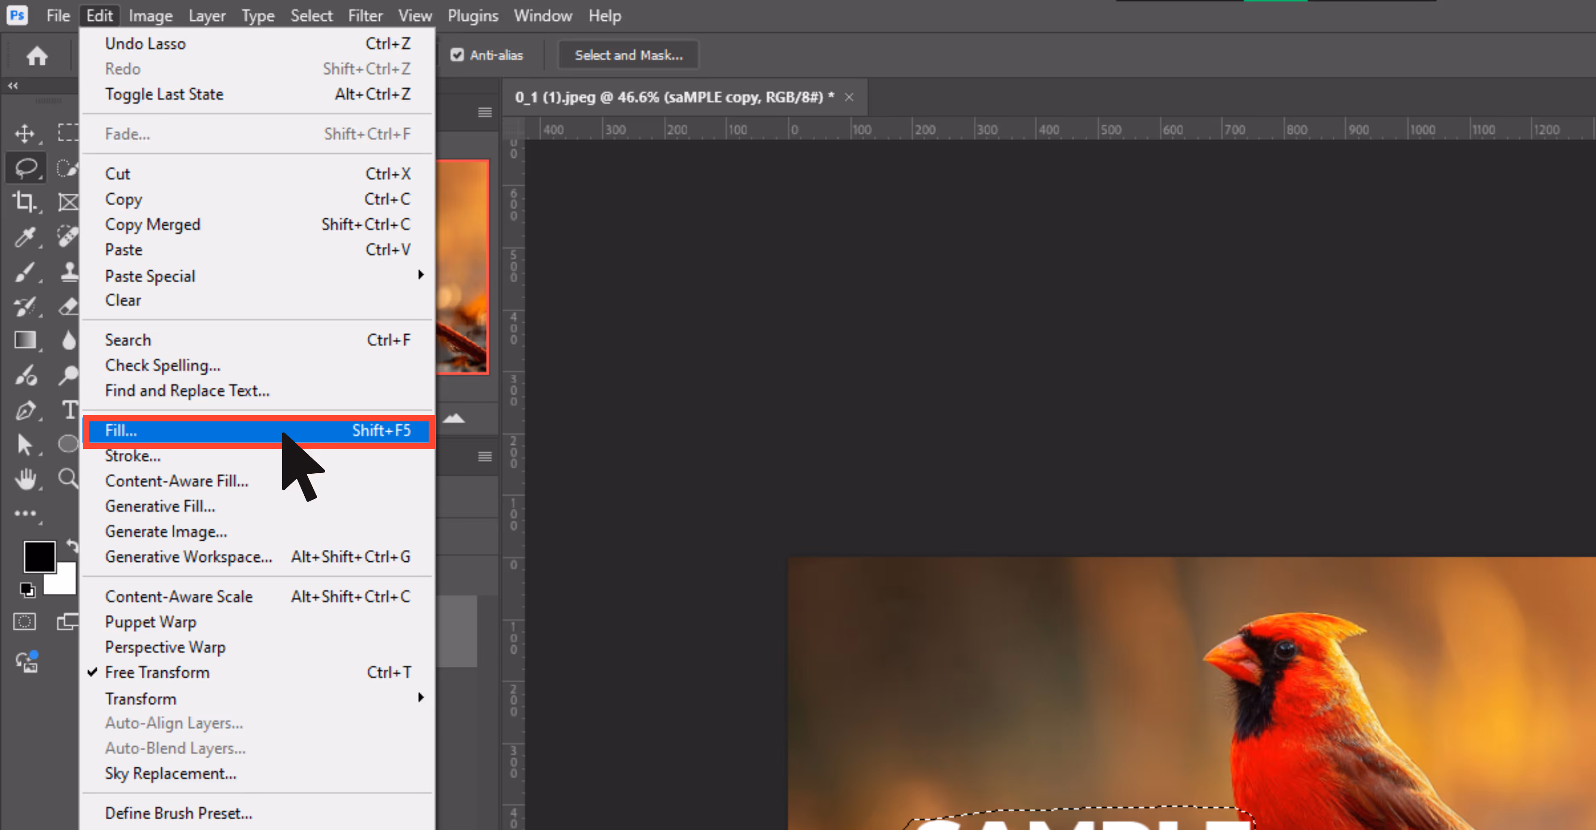The width and height of the screenshot is (1596, 830).
Task: Click the panel's upward triangle collapse arrow
Action: (x=454, y=418)
